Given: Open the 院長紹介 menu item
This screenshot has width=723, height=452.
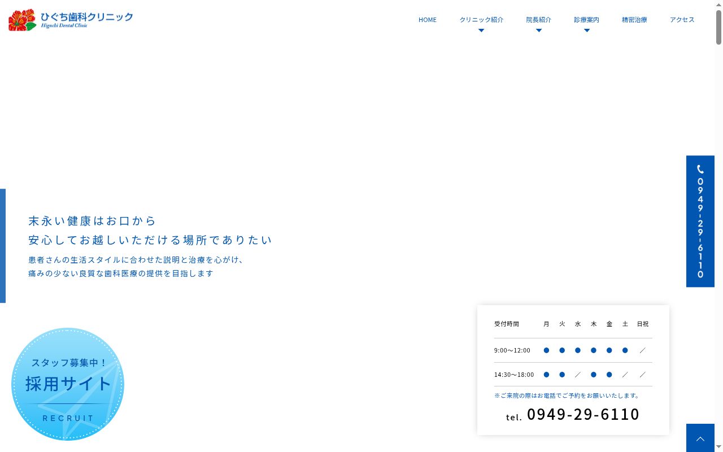Looking at the screenshot, I should pos(539,20).
